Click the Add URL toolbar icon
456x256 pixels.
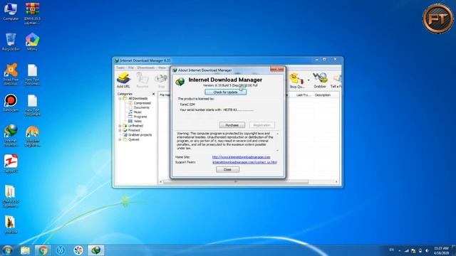pos(123,80)
